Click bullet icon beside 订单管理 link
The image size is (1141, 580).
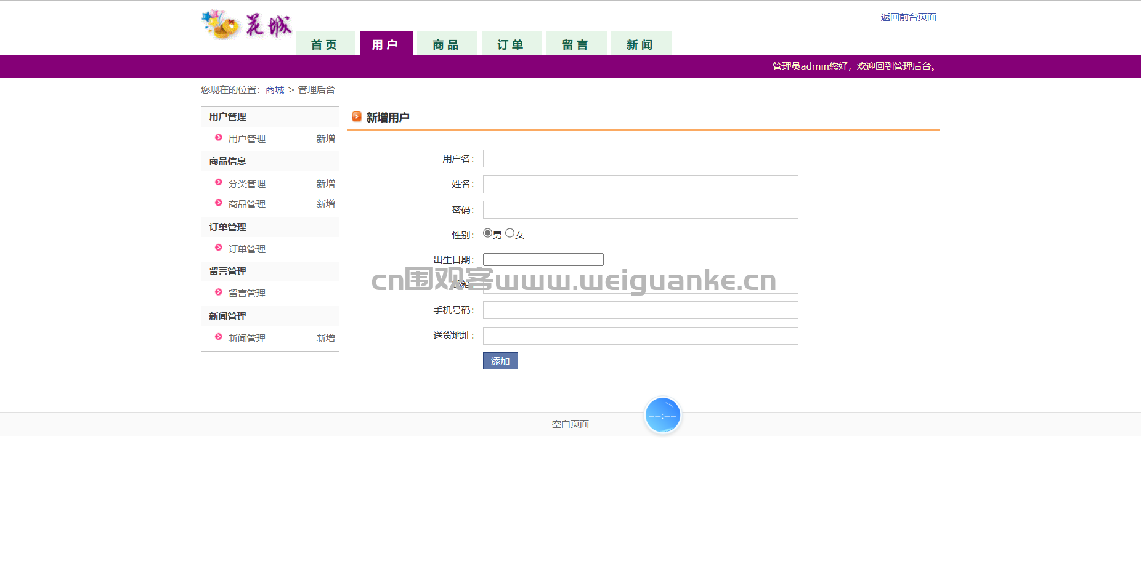click(x=219, y=248)
